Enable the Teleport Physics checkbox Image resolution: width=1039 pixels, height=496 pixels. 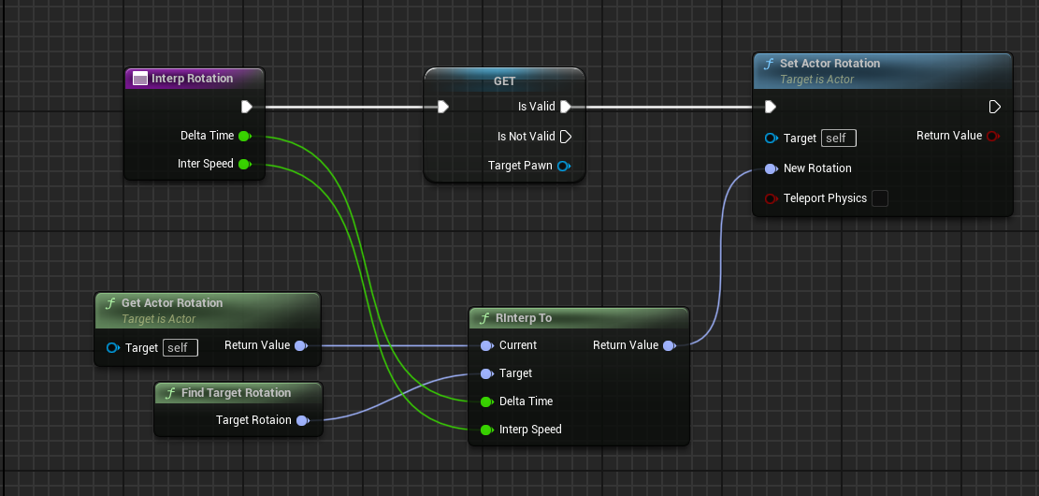click(x=879, y=198)
